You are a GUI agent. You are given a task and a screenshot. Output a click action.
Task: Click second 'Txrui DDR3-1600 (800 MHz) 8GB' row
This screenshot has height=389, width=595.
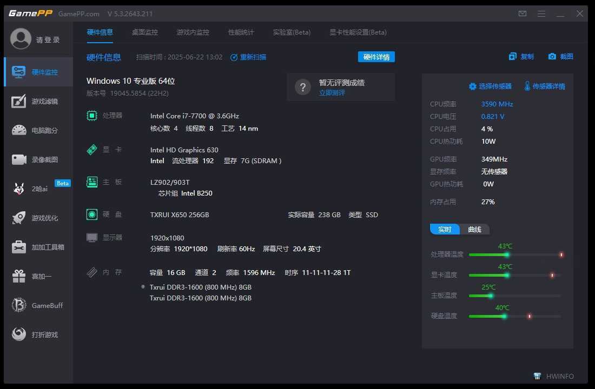click(x=200, y=298)
